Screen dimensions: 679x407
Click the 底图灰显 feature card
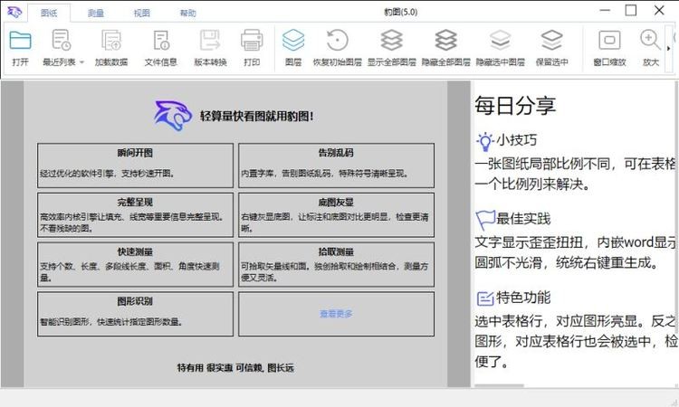coord(336,215)
